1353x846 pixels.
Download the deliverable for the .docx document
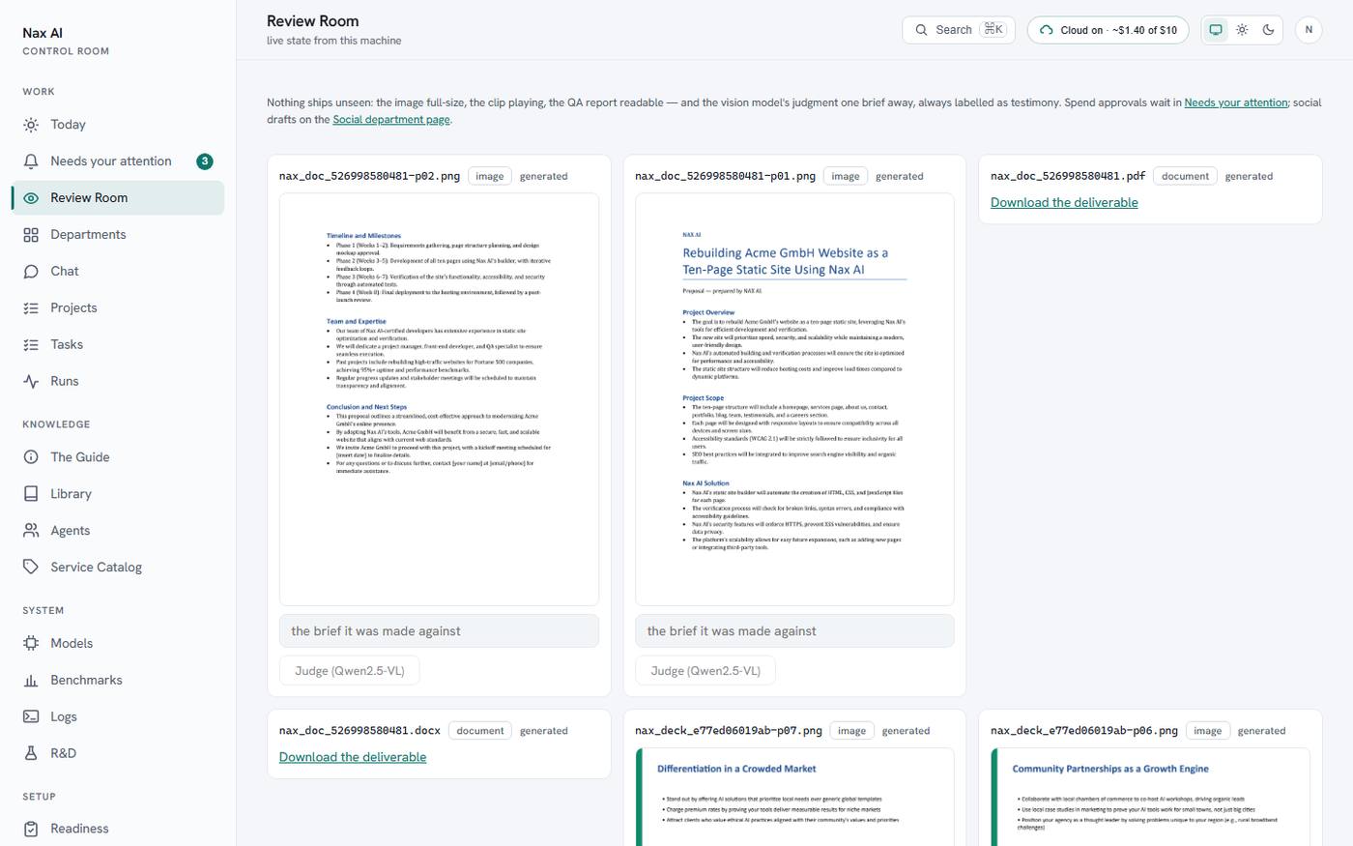(x=353, y=758)
